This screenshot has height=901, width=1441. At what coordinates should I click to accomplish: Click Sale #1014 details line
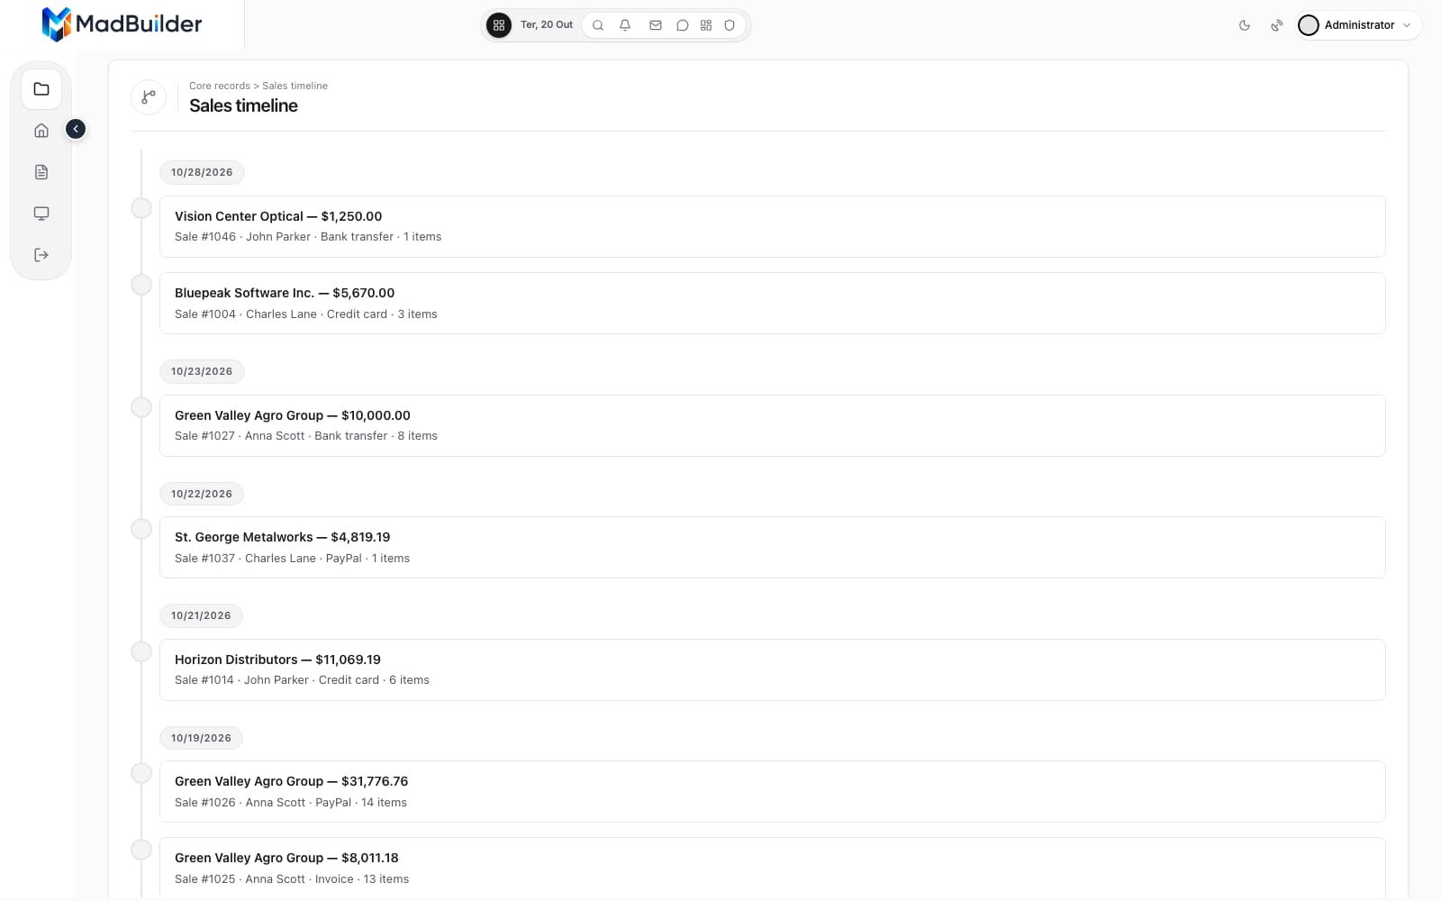[x=302, y=680]
